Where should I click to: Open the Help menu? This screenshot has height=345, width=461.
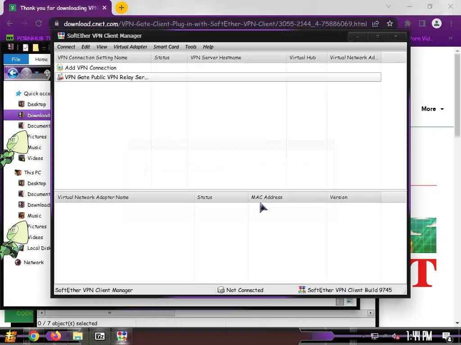point(208,47)
